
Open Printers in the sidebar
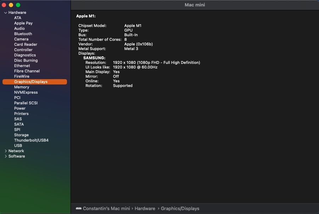point(21,114)
